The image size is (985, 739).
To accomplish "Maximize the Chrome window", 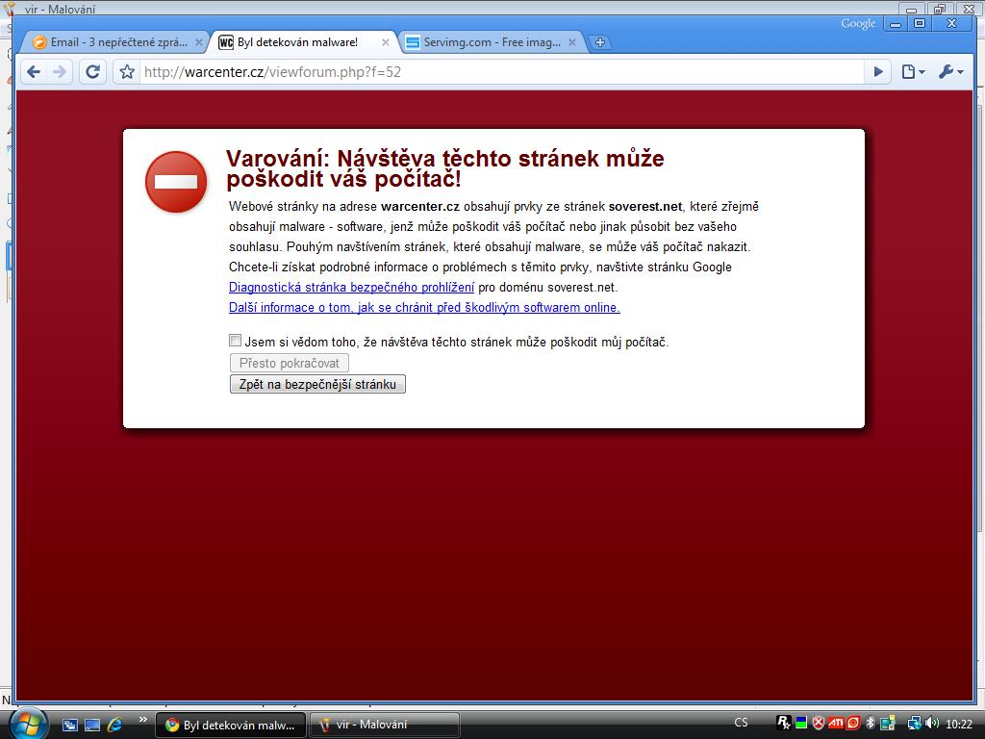I will click(920, 24).
